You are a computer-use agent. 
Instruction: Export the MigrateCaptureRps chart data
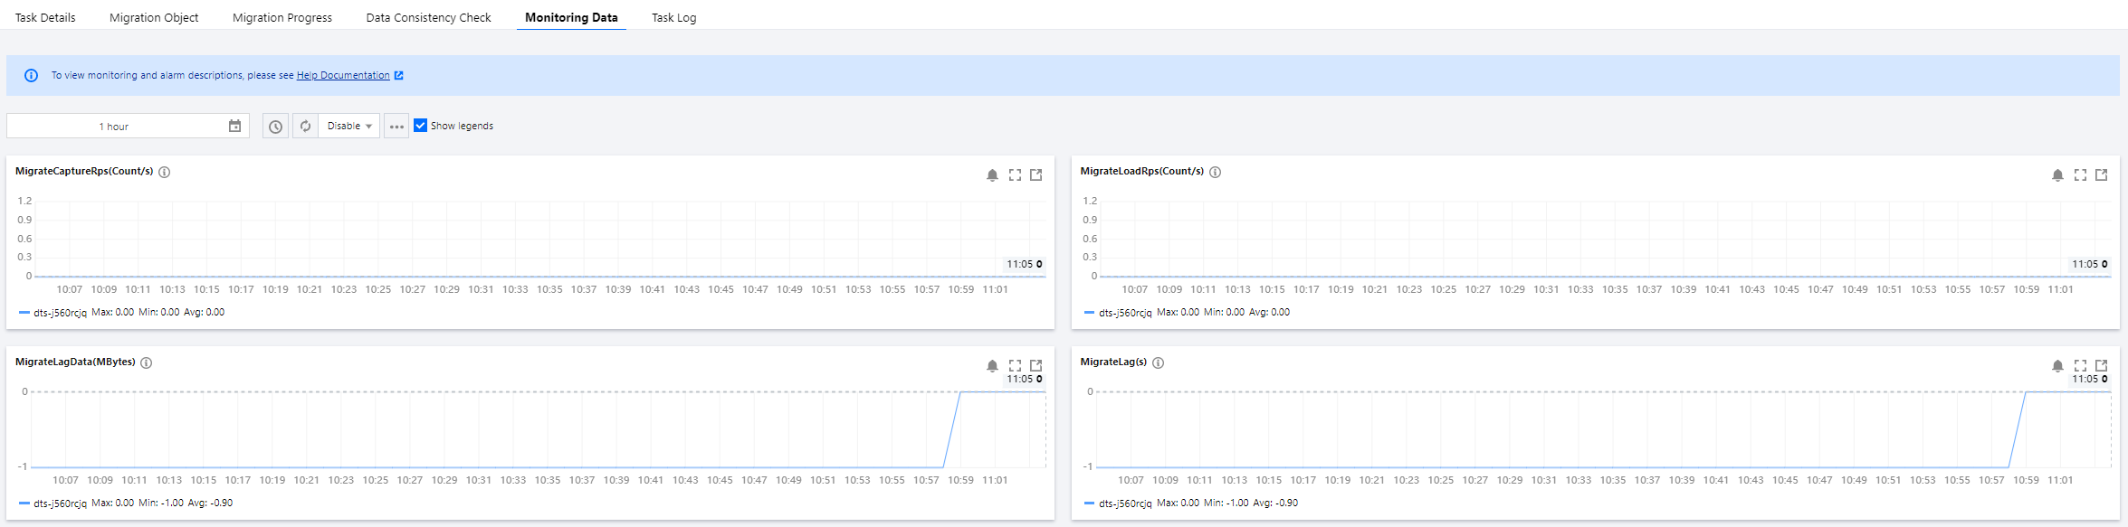coord(1036,175)
